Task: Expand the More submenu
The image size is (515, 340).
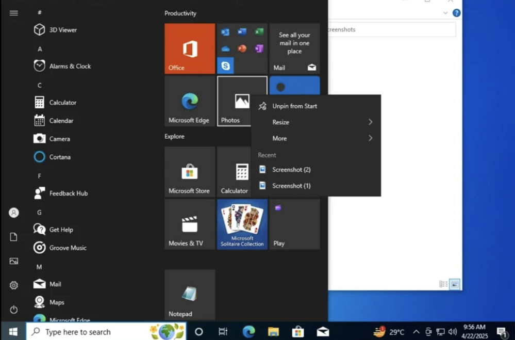Action: (x=315, y=138)
